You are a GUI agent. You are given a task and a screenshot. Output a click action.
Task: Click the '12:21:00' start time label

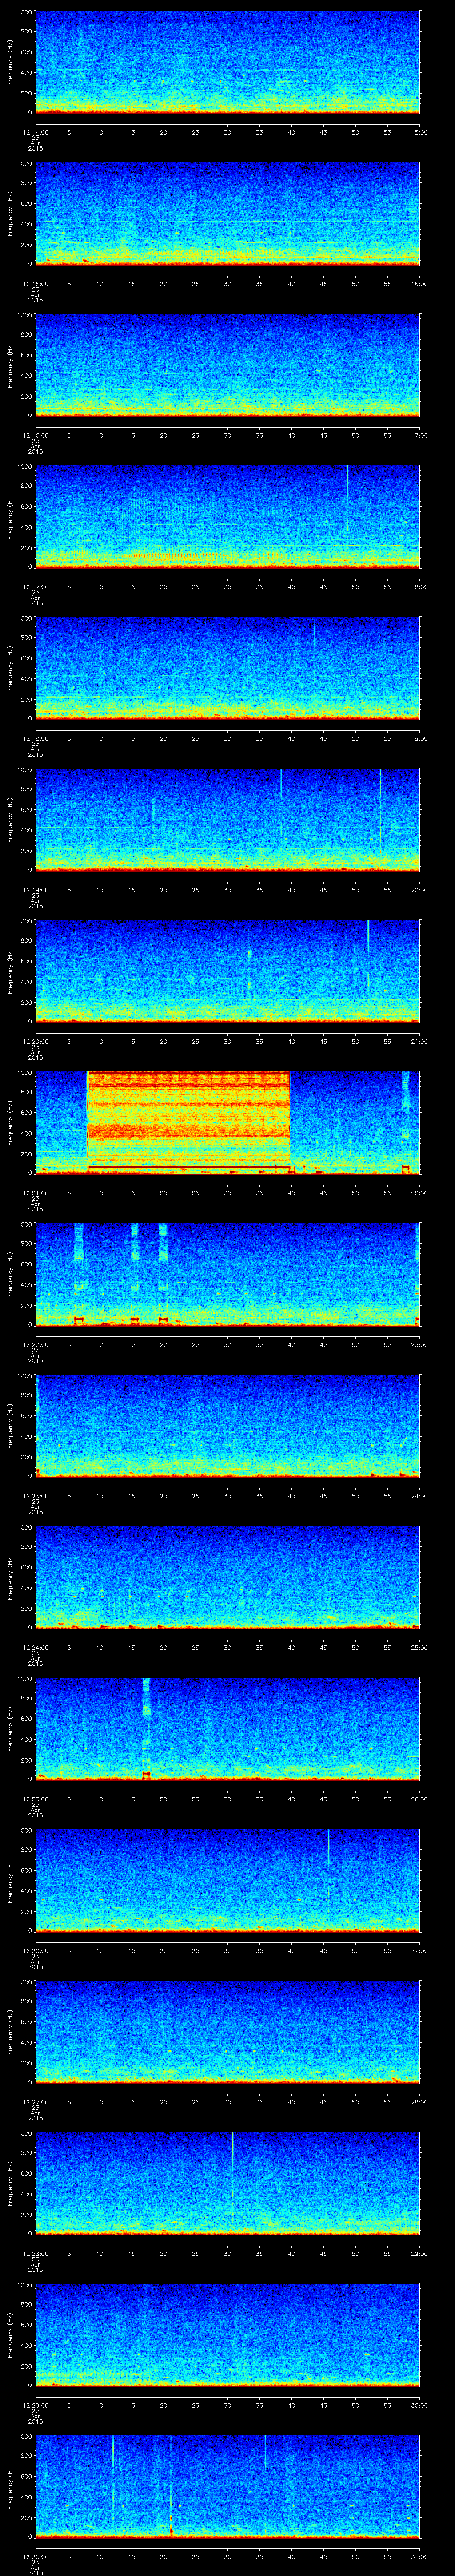[35, 1192]
